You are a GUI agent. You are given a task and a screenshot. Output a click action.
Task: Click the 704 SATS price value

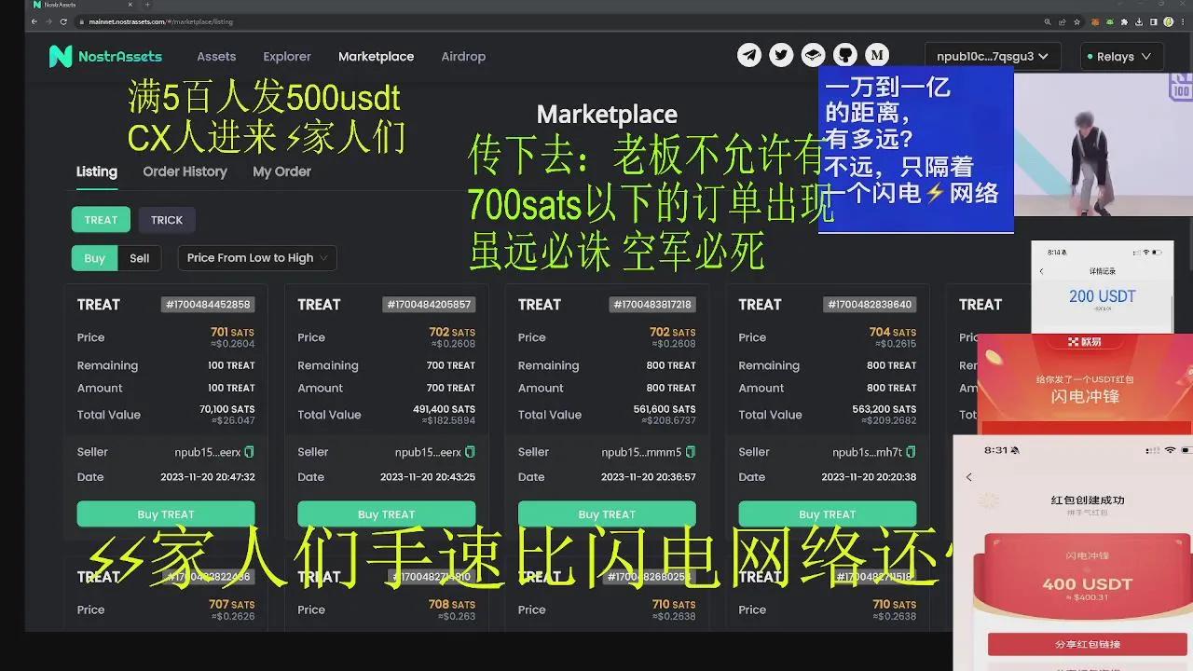(893, 332)
